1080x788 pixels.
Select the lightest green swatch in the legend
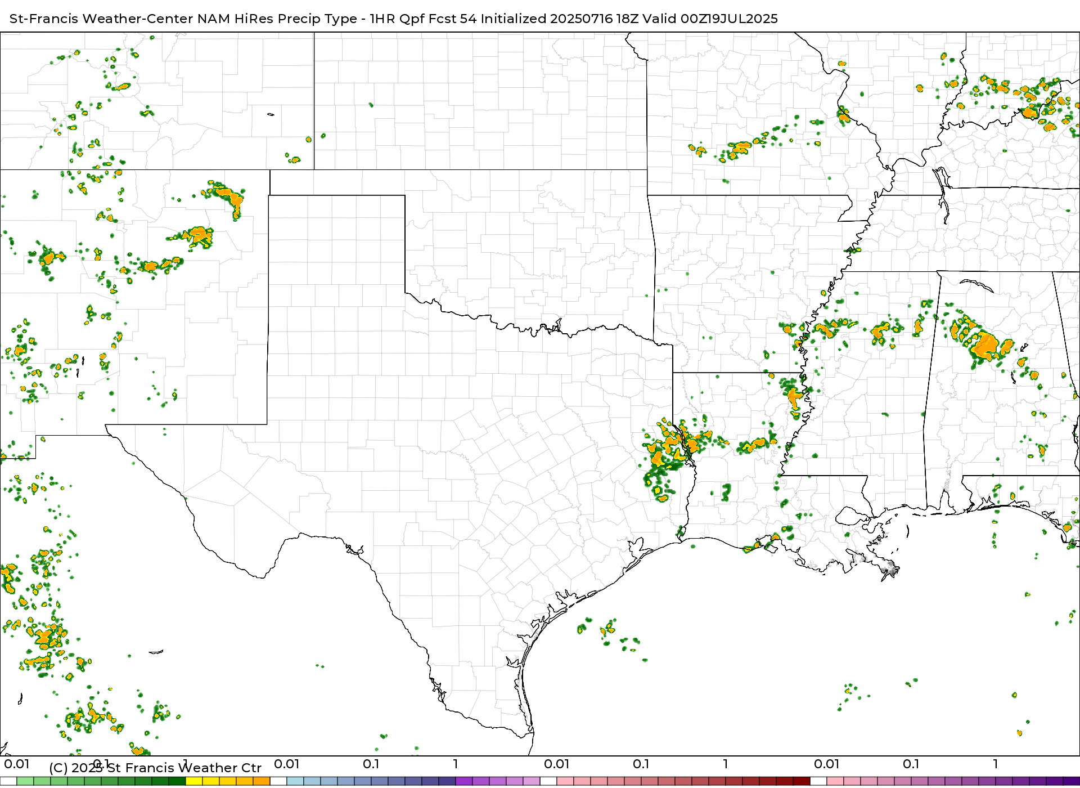25,781
